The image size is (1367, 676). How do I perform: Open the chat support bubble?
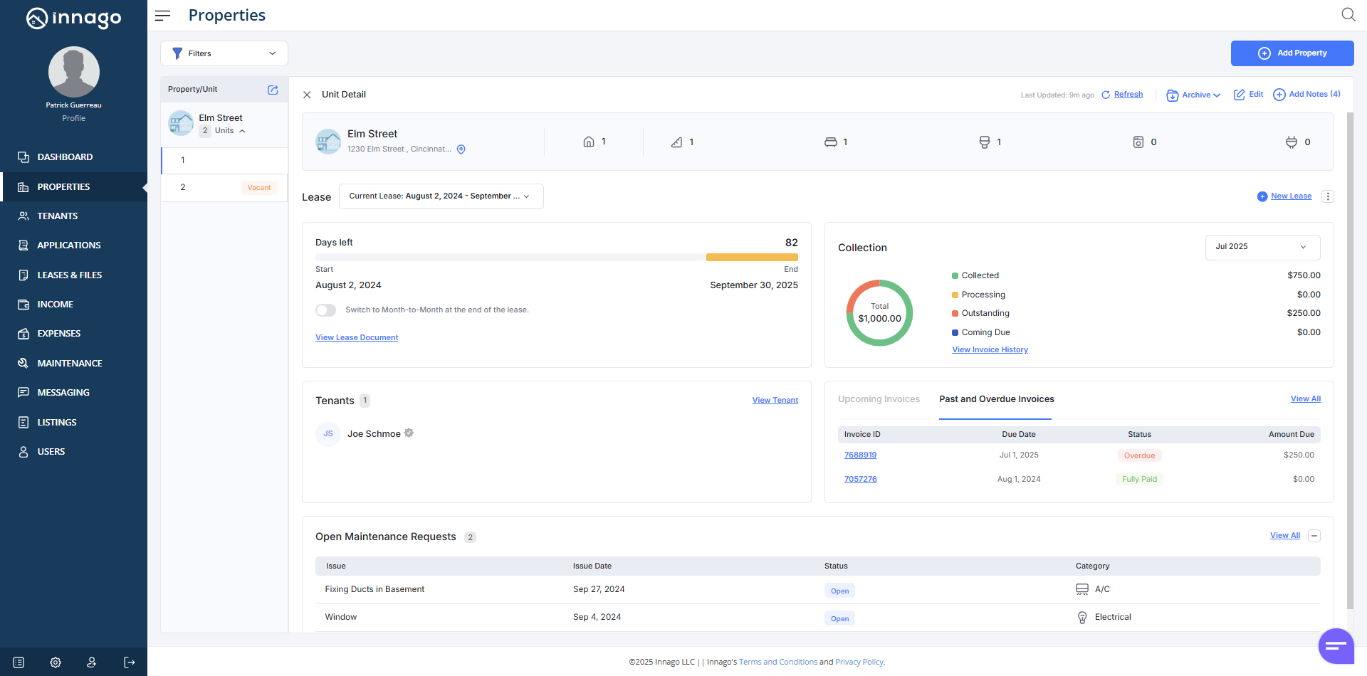pos(1336,645)
